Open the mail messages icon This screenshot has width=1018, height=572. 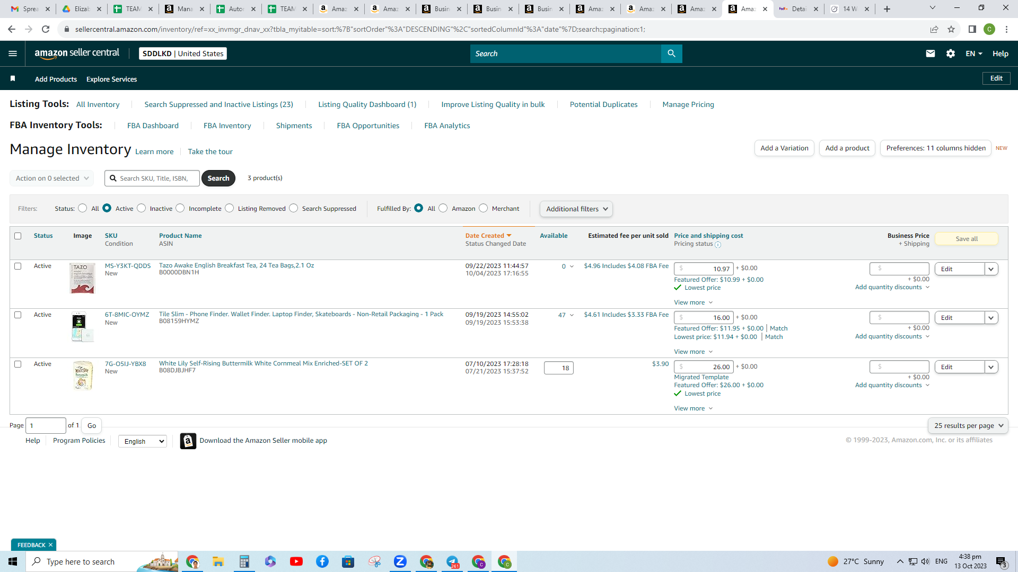tap(930, 53)
